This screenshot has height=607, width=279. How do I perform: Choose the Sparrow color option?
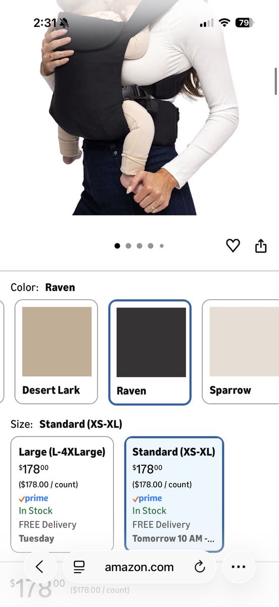(x=241, y=352)
